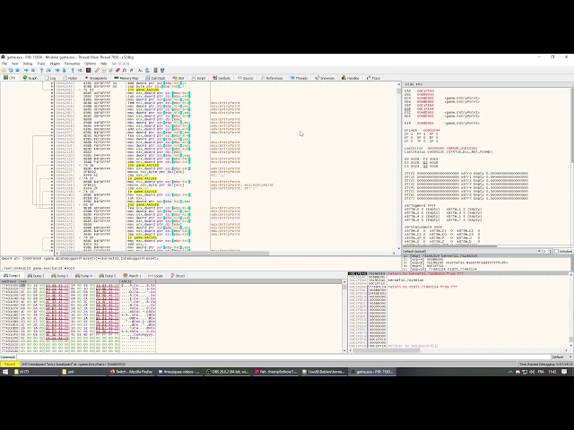Viewport: 574px width, 430px height.
Task: Click into the Command input field
Action: pyautogui.click(x=283, y=357)
